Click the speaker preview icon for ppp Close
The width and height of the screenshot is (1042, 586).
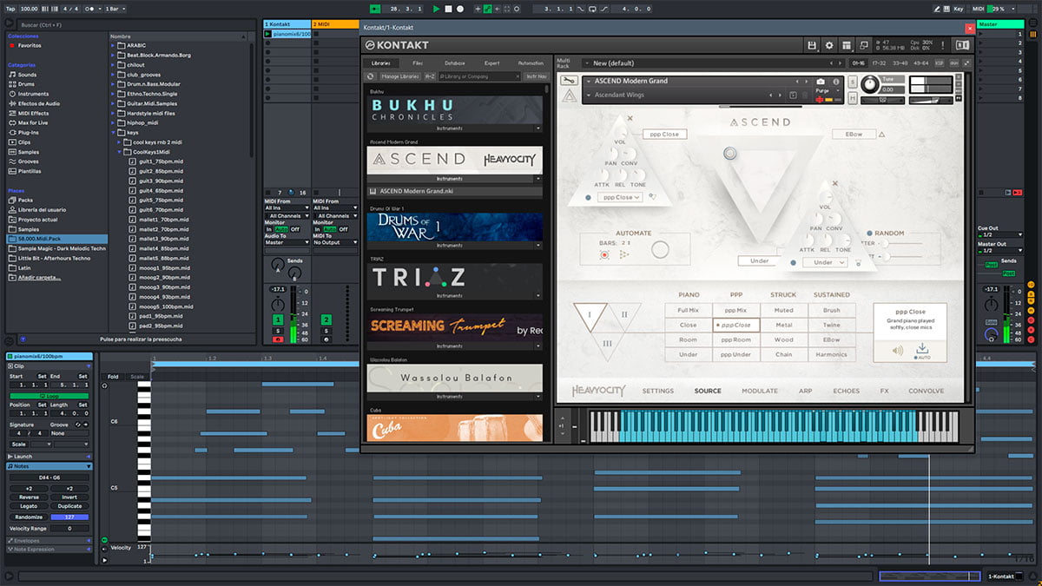[x=897, y=351]
